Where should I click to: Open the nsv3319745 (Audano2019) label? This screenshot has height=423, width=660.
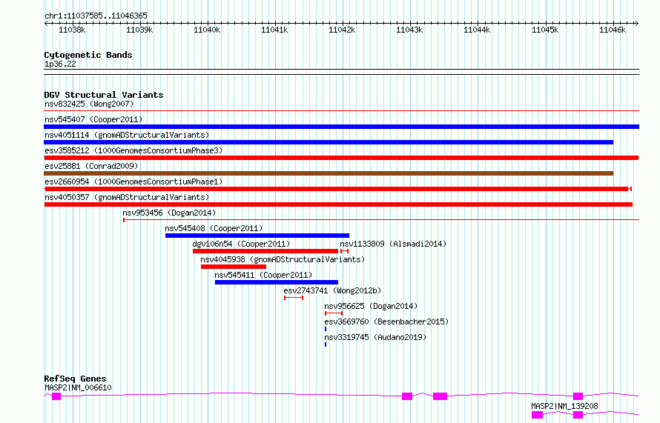(375, 337)
